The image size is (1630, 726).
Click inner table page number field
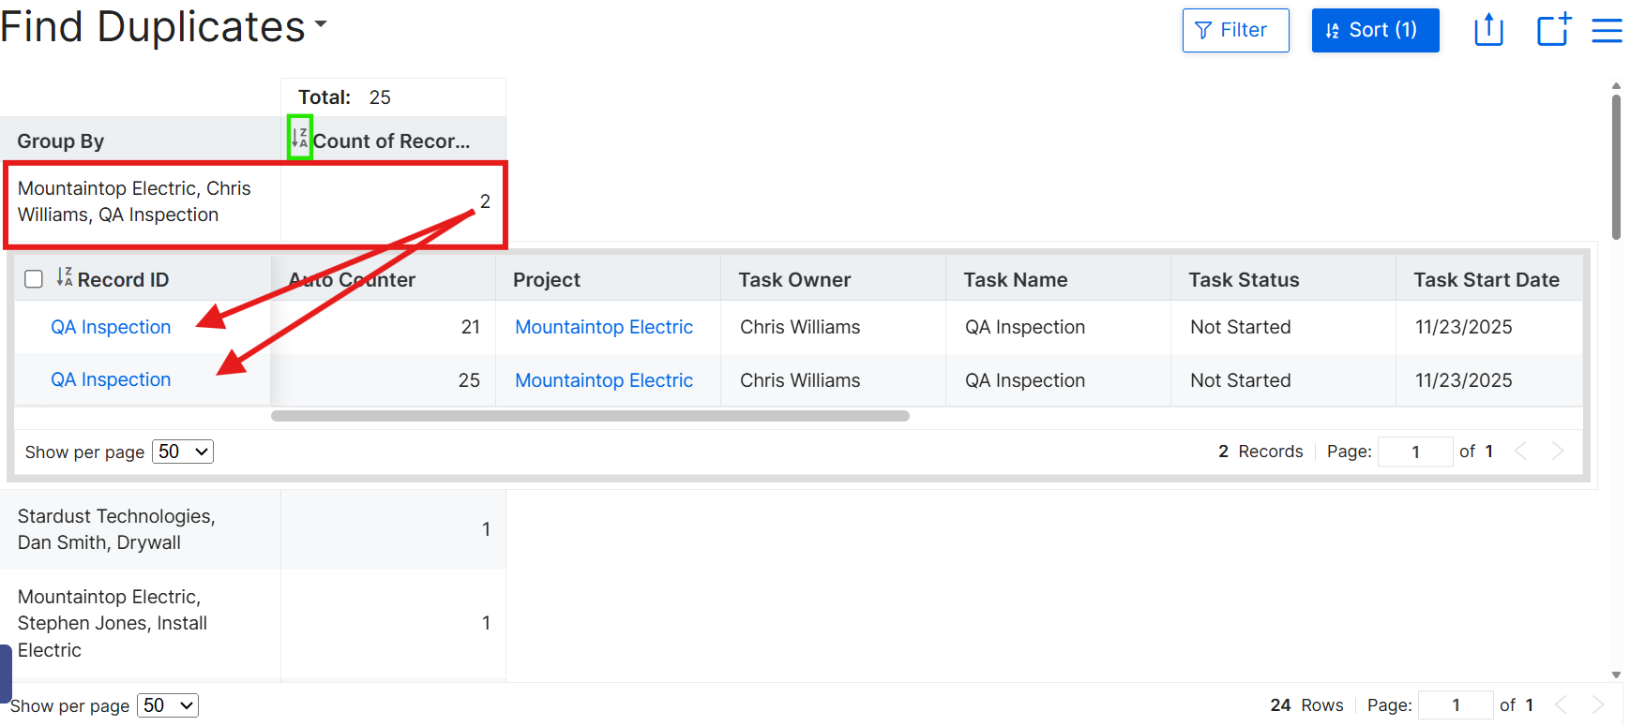coord(1415,452)
